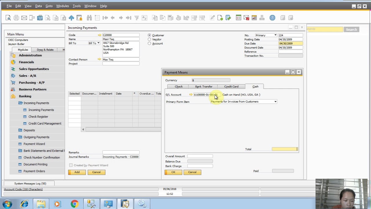Open the Modules menu in menu bar

coord(63,6)
